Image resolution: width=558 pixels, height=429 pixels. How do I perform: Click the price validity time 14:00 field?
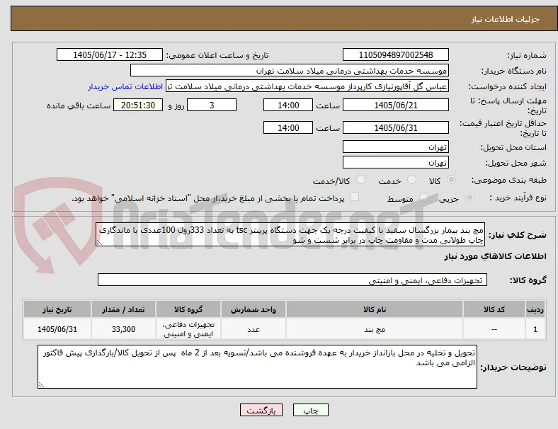point(288,127)
